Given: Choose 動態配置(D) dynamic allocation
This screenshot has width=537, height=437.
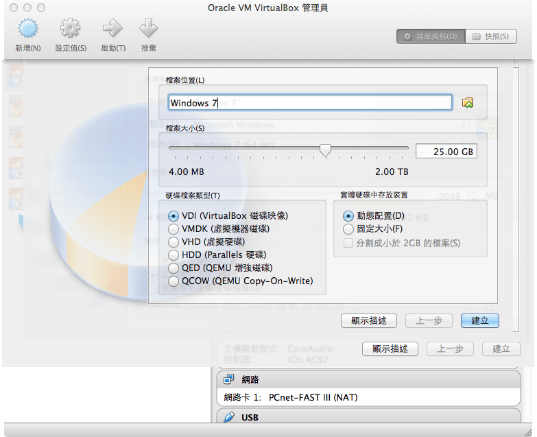Looking at the screenshot, I should [x=348, y=216].
